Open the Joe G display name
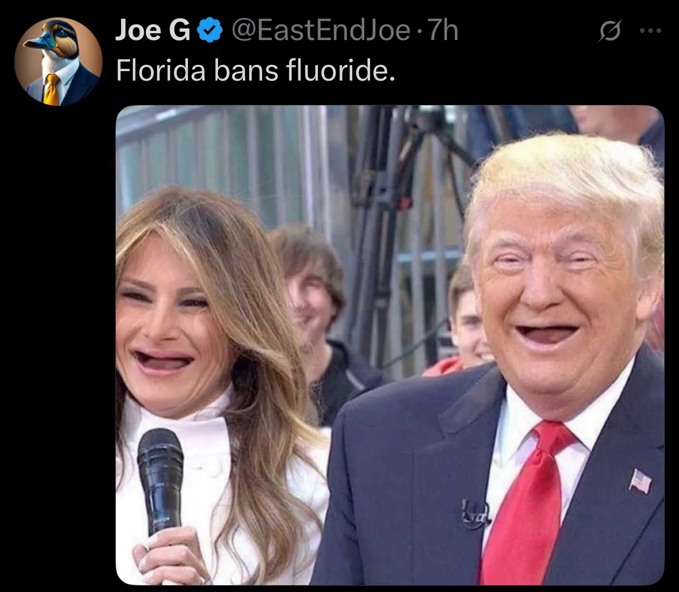Viewport: 679px width, 592px height. click(x=153, y=30)
